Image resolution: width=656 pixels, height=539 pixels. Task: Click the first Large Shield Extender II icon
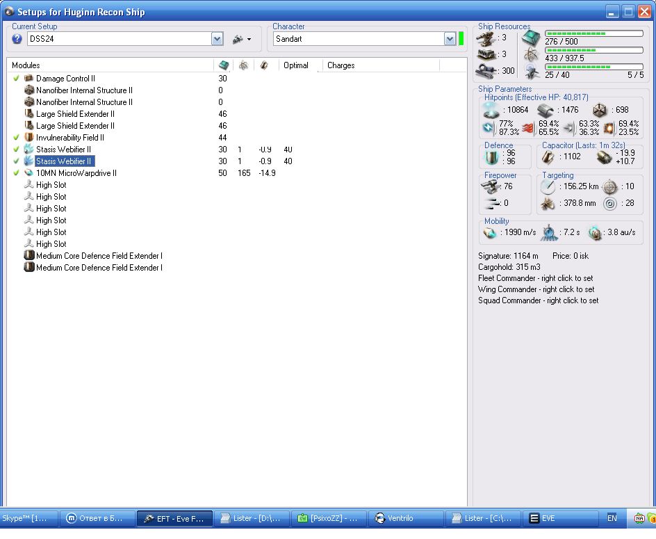click(29, 114)
